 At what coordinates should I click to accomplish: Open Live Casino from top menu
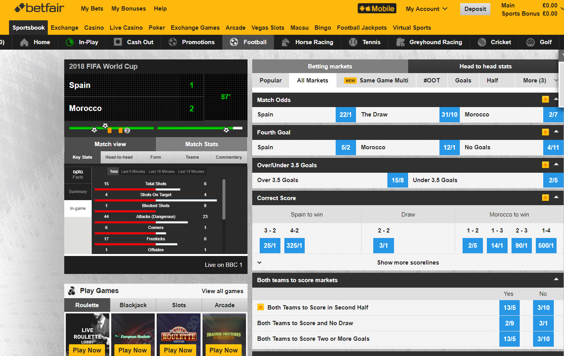(126, 28)
